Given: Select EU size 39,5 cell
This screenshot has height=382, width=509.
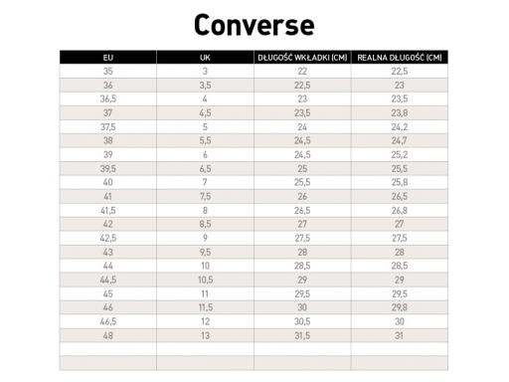Looking at the screenshot, I should [x=108, y=168].
